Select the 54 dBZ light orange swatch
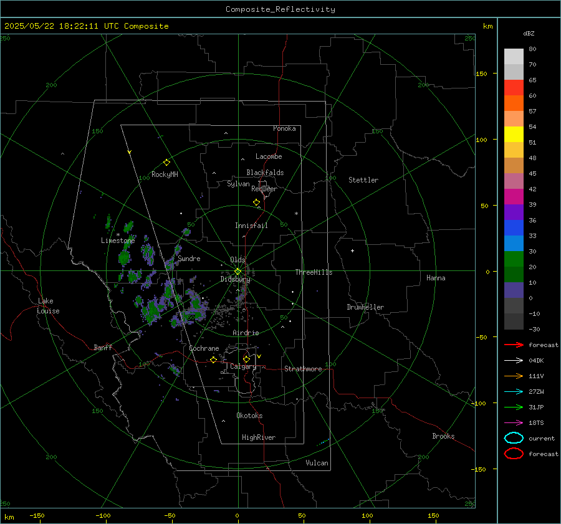This screenshot has width=561, height=524. click(x=514, y=119)
